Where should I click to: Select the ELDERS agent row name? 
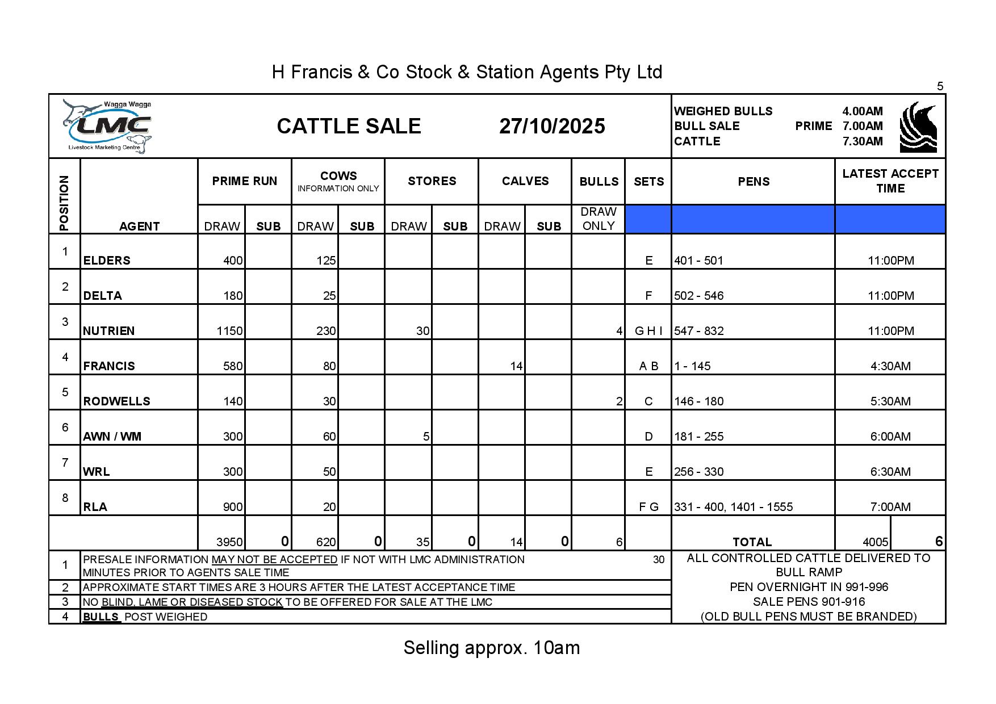107,261
